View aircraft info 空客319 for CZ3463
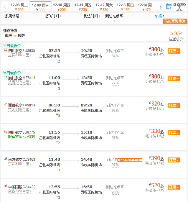Image resolution: width=188 pixels, height=202 pixels. pyautogui.click(x=19, y=164)
